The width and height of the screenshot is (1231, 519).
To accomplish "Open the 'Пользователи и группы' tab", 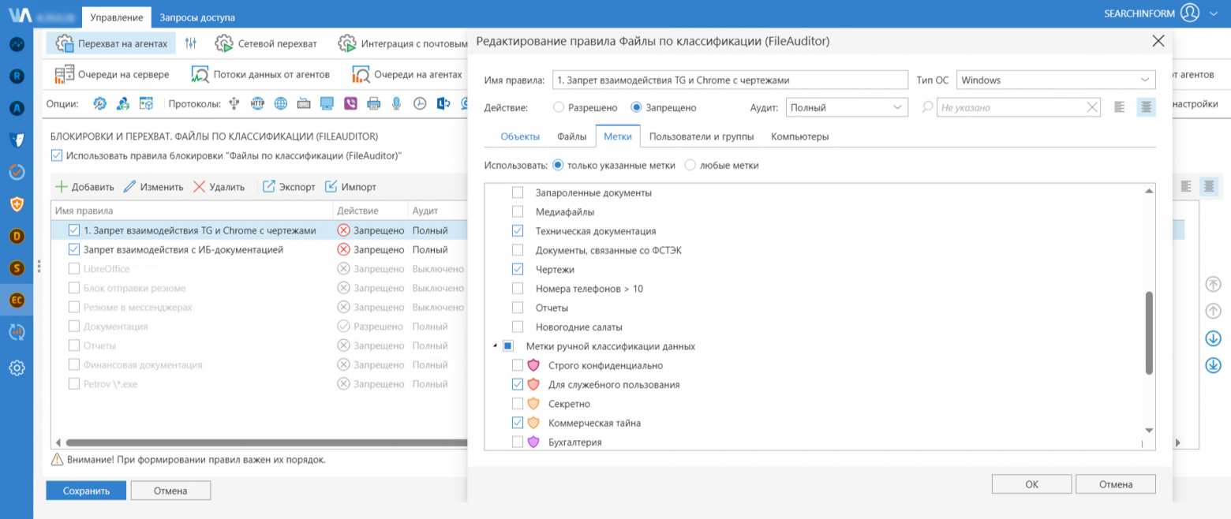I will (702, 136).
